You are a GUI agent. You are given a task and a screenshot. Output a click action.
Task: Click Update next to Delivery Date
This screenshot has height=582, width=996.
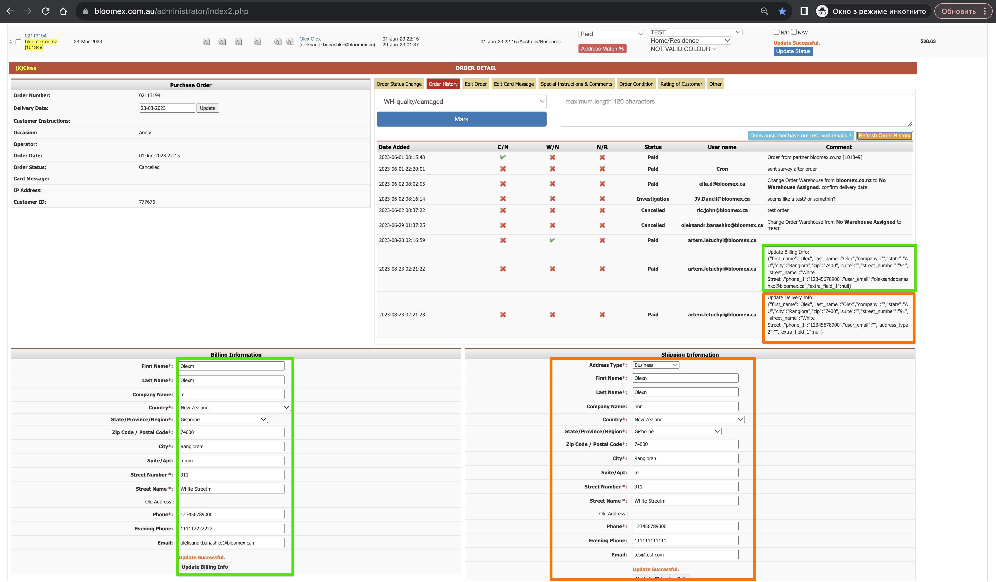[208, 108]
